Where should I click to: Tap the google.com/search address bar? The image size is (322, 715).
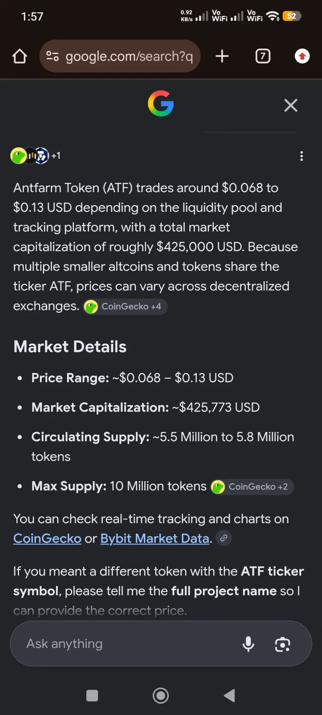120,57
